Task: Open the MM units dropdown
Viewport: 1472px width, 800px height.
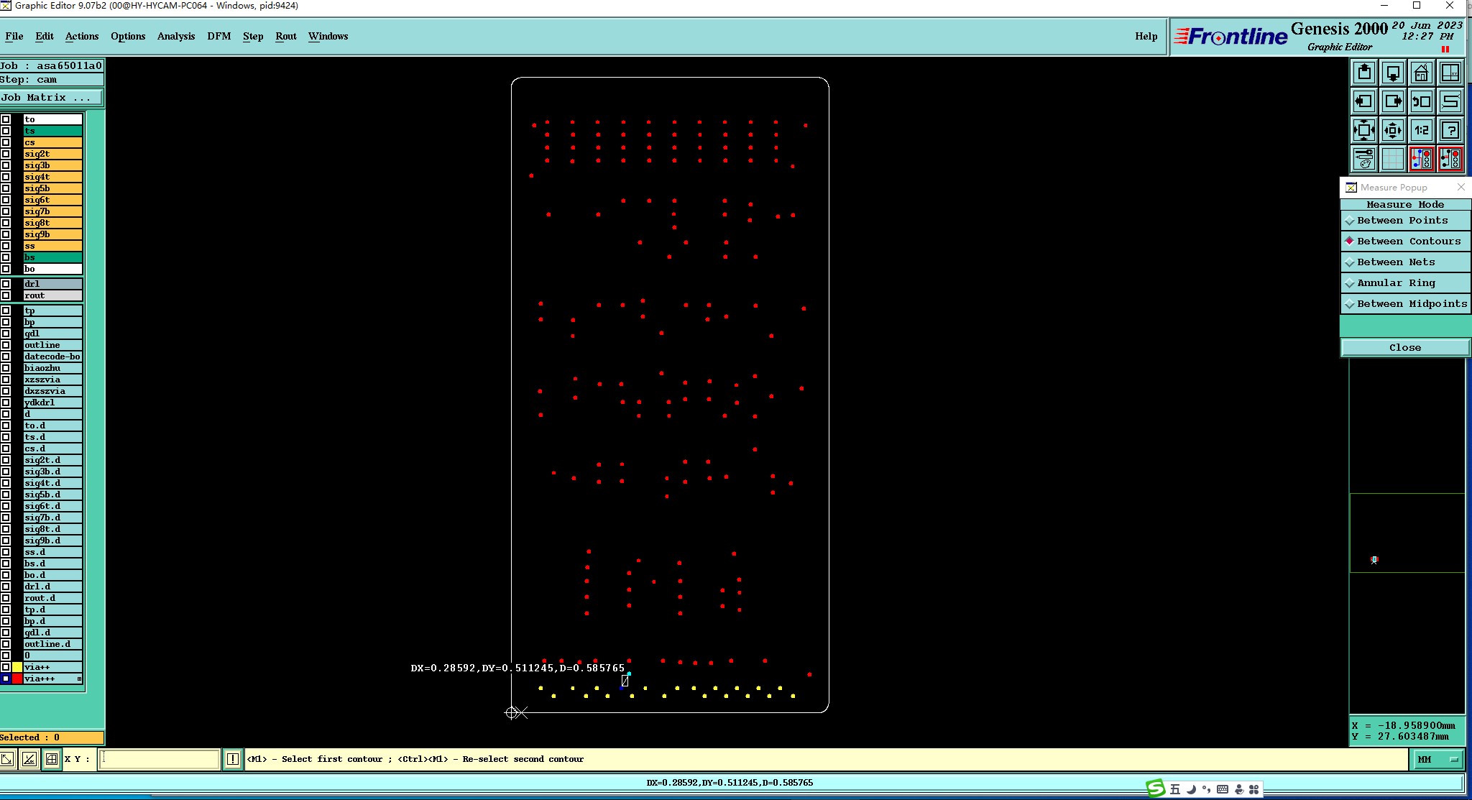Action: (x=1437, y=759)
